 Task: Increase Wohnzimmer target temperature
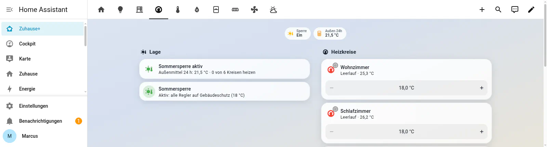pos(482,88)
